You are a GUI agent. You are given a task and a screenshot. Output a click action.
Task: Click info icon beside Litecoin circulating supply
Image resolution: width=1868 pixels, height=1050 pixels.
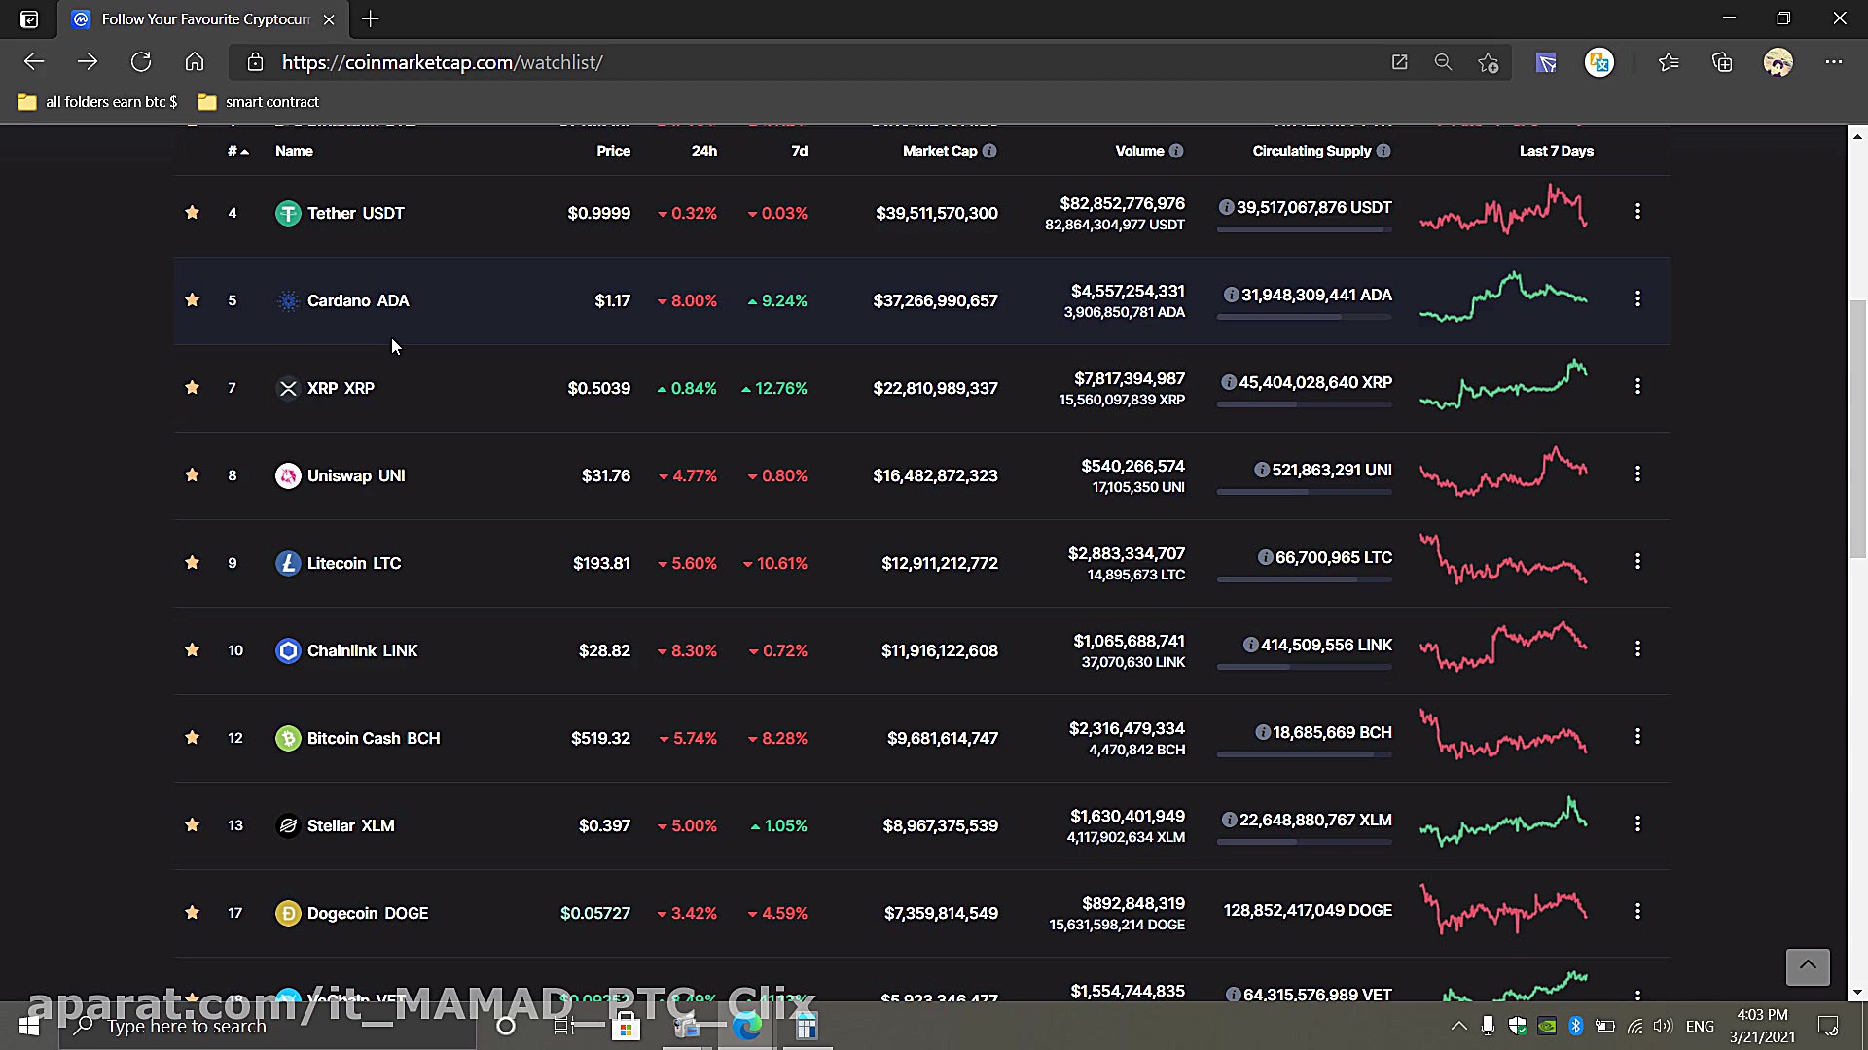click(x=1265, y=557)
